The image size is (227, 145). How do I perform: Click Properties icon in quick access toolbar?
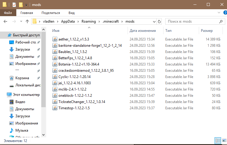click(14, 5)
